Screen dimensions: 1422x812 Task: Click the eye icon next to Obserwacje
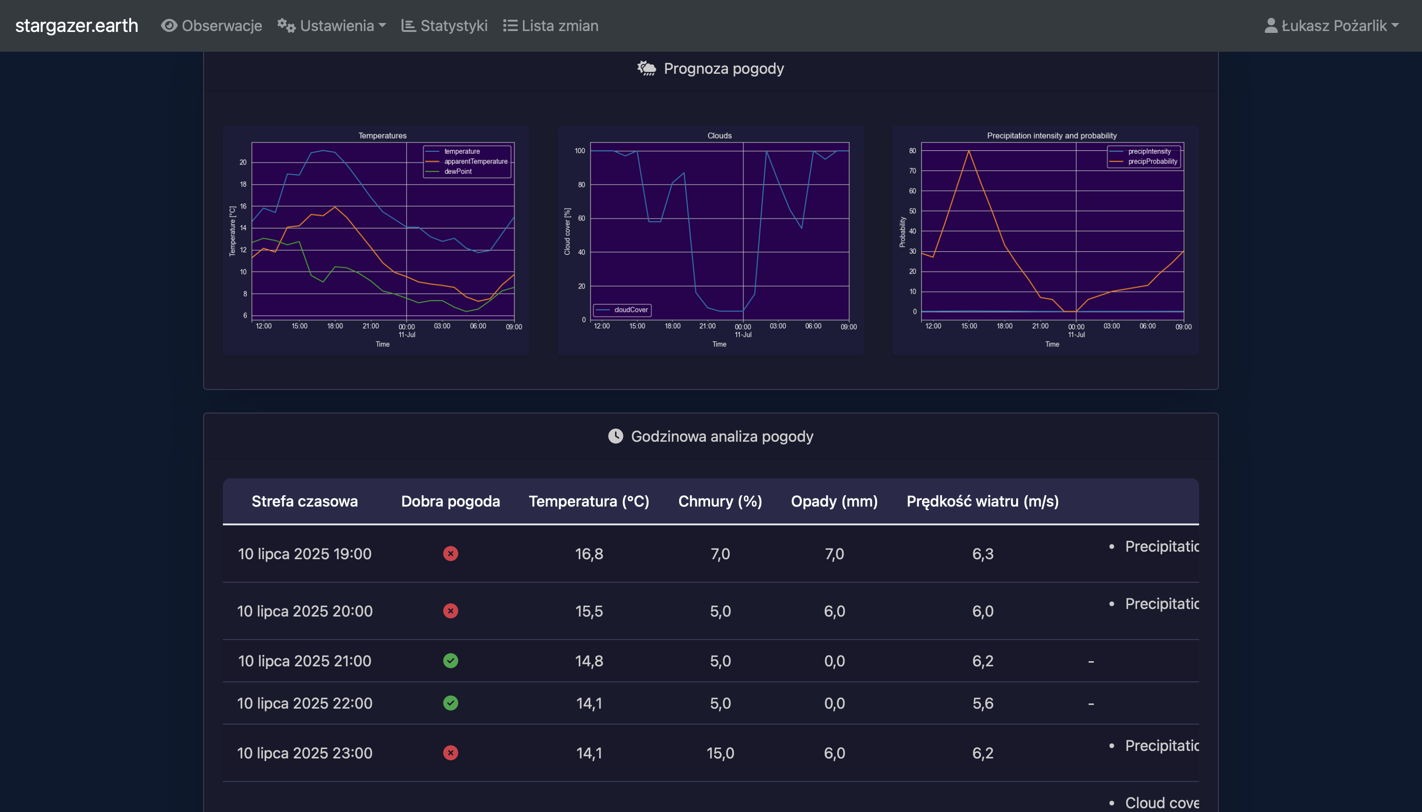[x=168, y=26]
